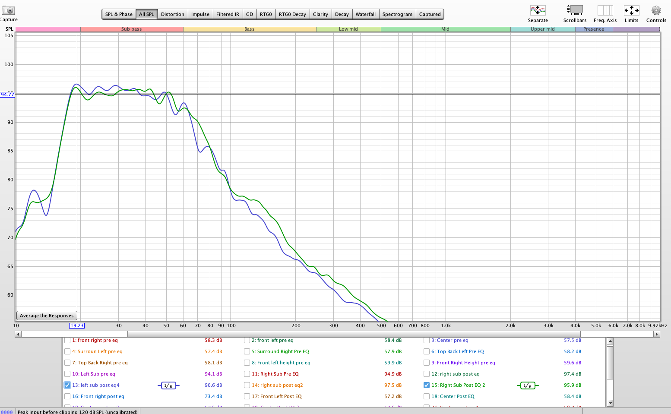
Task: Switch to the Waterfall tab
Action: (366, 14)
